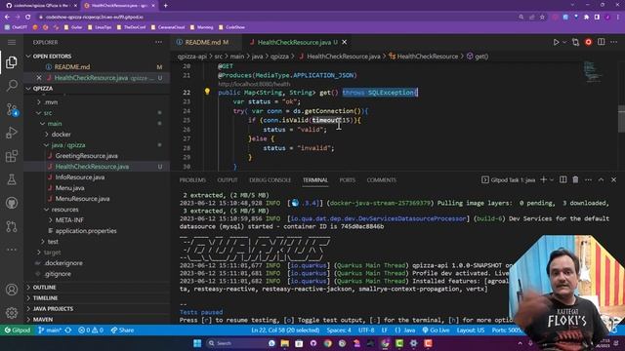The image size is (625, 351).
Task: Open InfoResource.java in explorer
Action: [80, 177]
